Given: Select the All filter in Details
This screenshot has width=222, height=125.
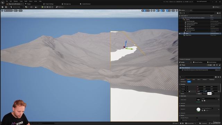Looking at the screenshot, I should 189,82.
